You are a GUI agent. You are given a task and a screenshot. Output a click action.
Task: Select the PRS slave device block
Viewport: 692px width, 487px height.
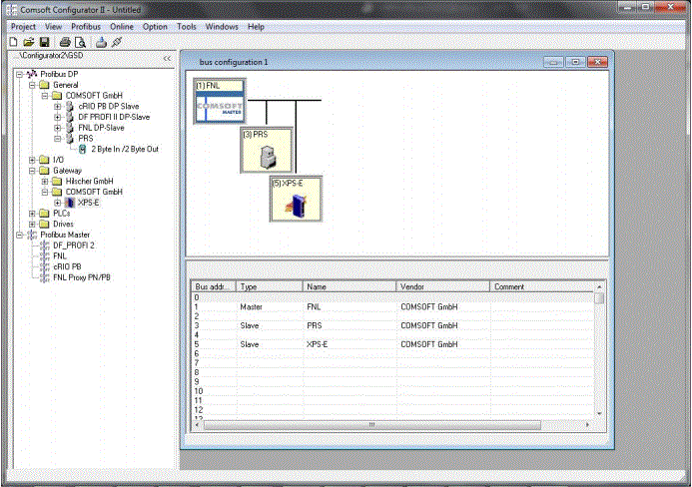click(x=267, y=150)
